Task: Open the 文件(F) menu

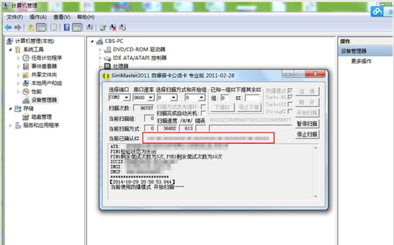Action: coord(14,17)
